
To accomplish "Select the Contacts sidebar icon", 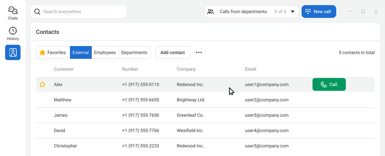I will [13, 52].
